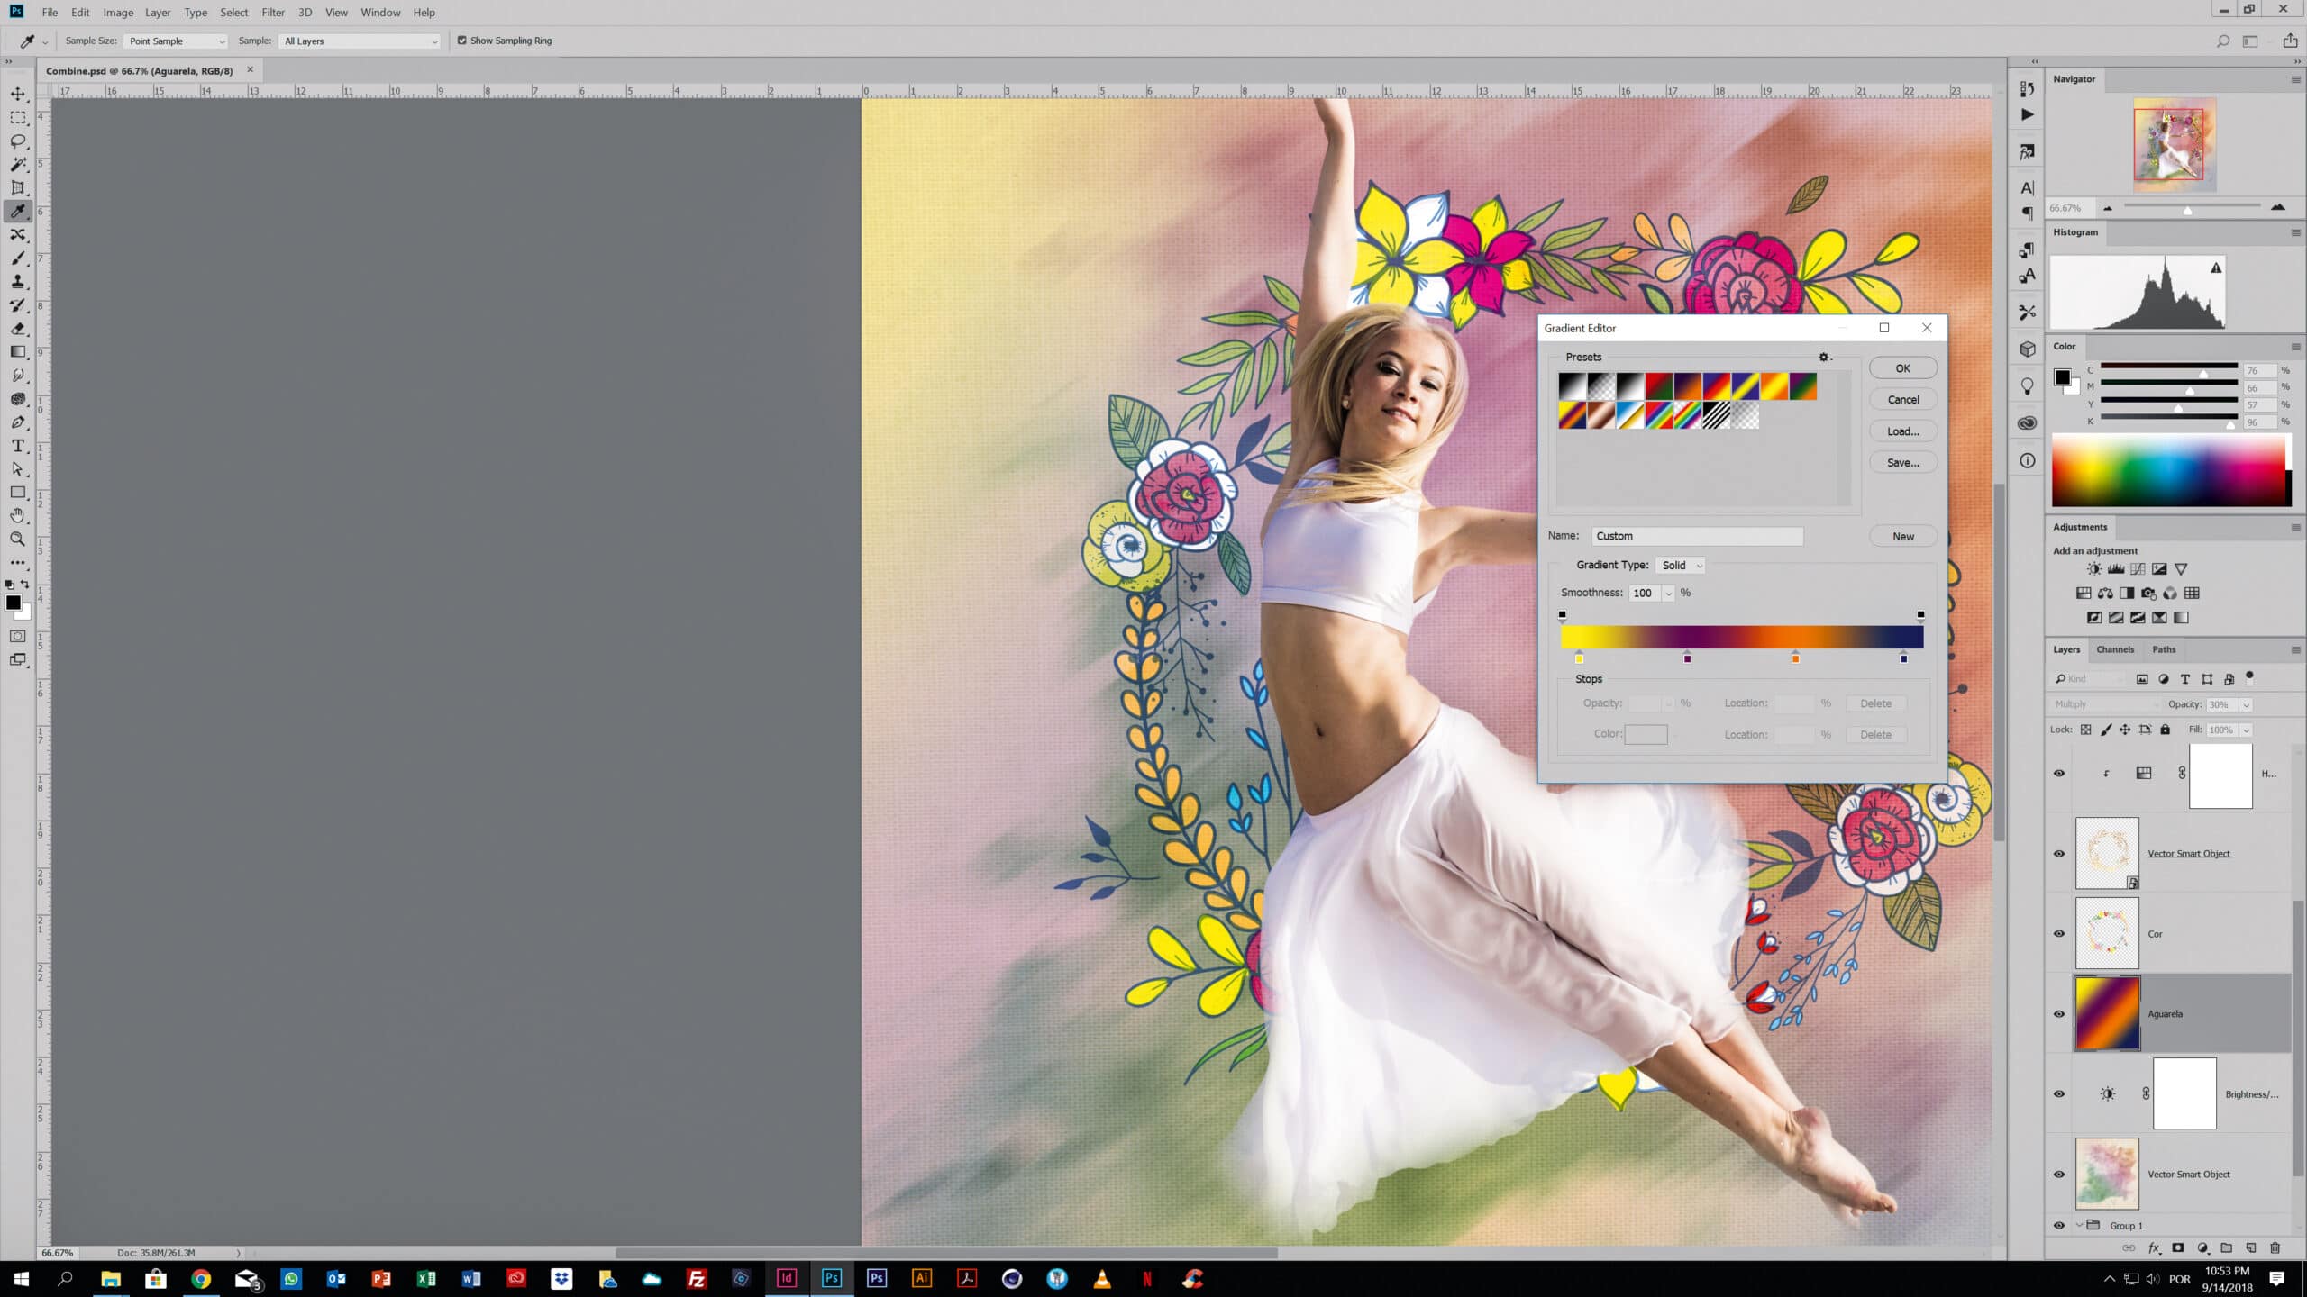The height and width of the screenshot is (1297, 2307).
Task: Toggle lock transparent pixels icon
Action: pyautogui.click(x=2086, y=730)
